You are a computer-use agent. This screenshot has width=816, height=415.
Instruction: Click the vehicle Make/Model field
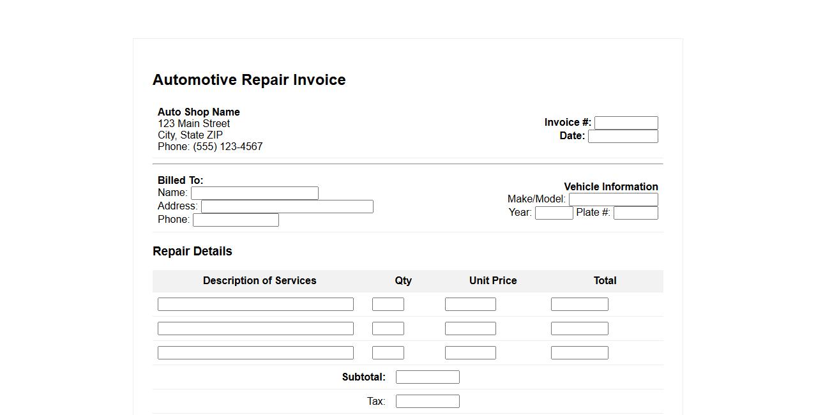pyautogui.click(x=613, y=199)
